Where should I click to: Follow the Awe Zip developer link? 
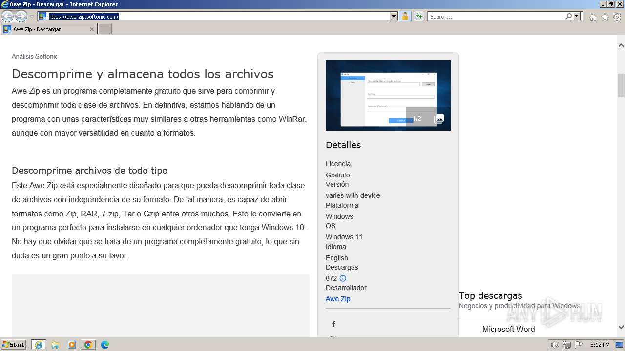pos(338,299)
